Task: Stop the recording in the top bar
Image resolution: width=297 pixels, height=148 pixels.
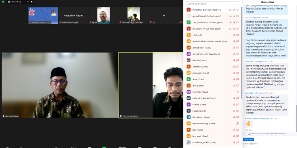Action: (x=32, y=2)
